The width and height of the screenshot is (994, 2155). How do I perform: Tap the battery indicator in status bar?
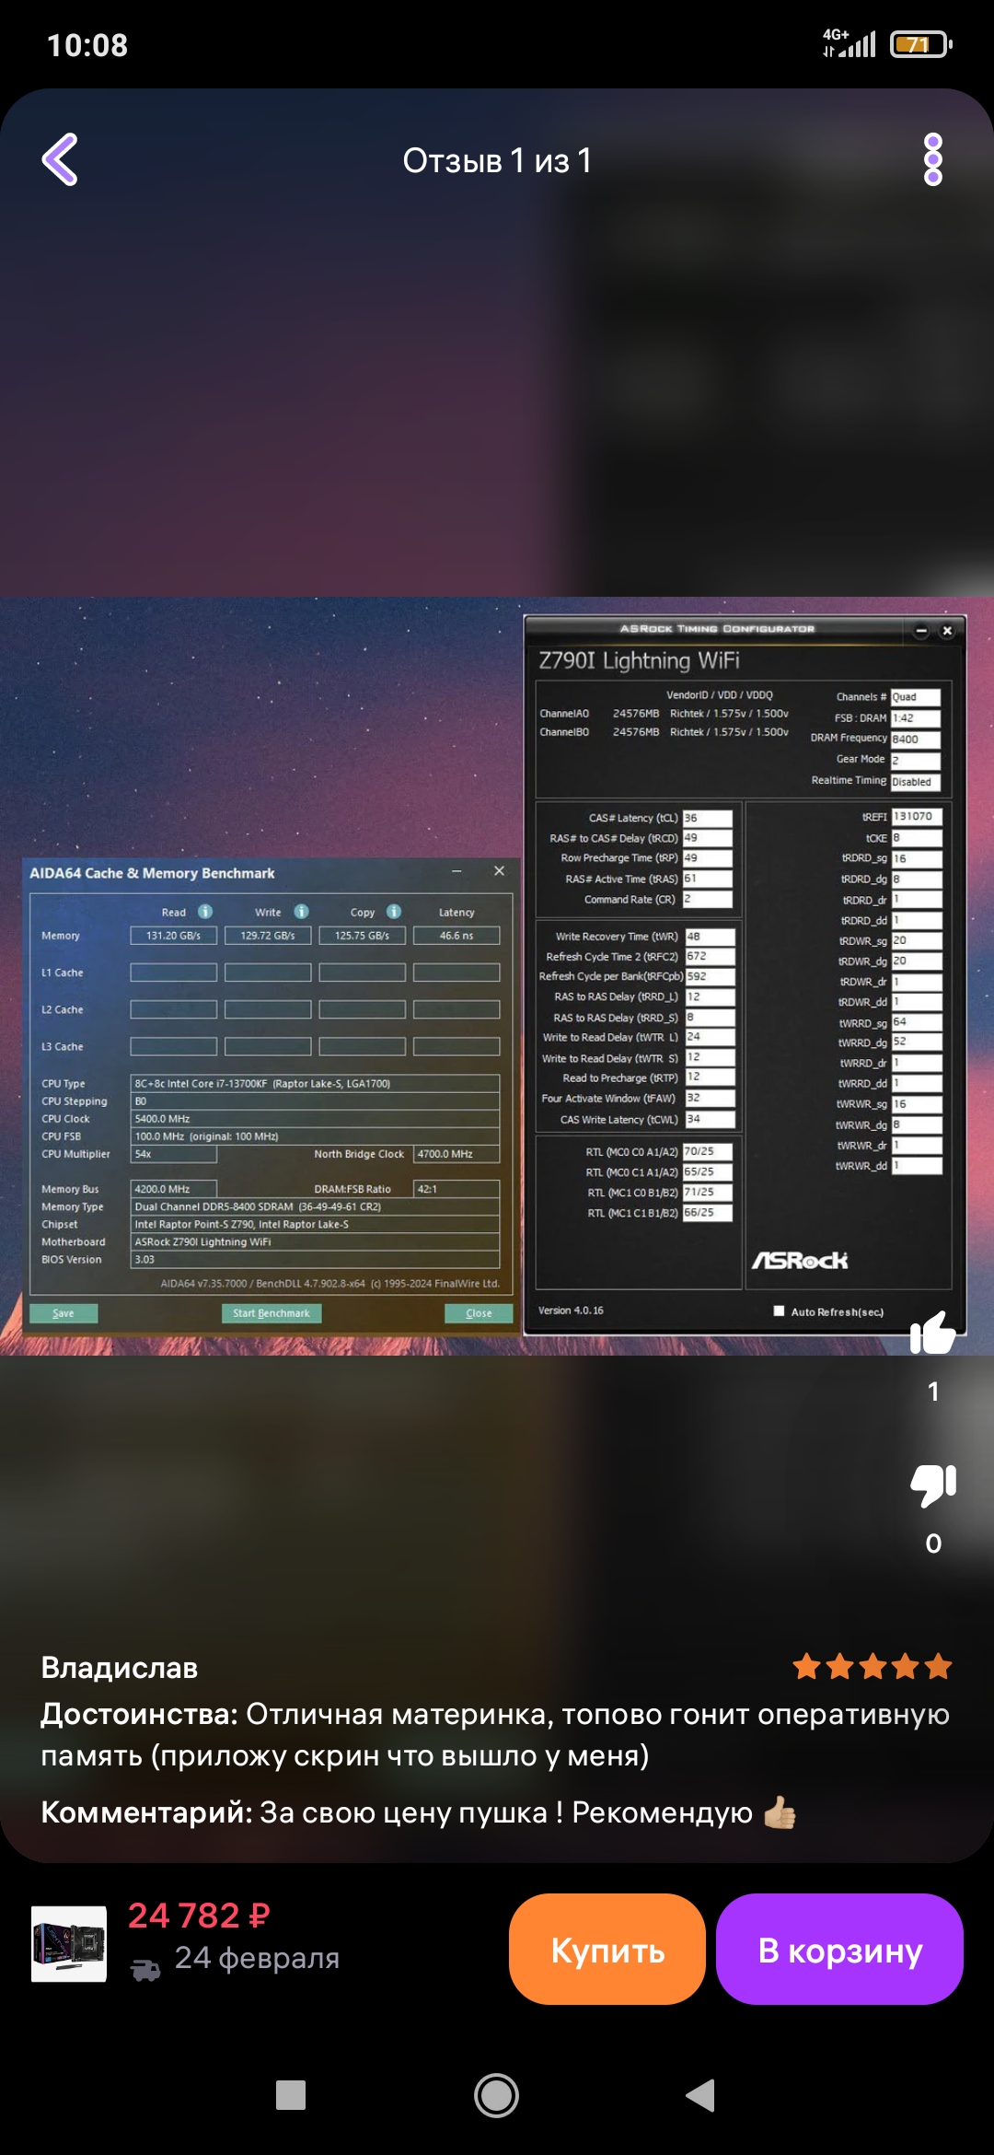[x=921, y=44]
